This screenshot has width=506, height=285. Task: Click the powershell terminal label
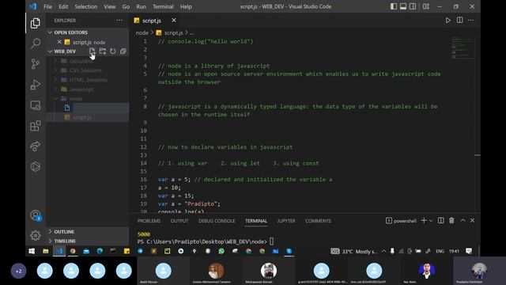click(x=401, y=221)
